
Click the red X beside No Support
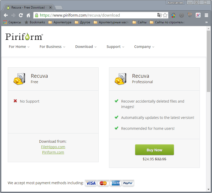15,101
